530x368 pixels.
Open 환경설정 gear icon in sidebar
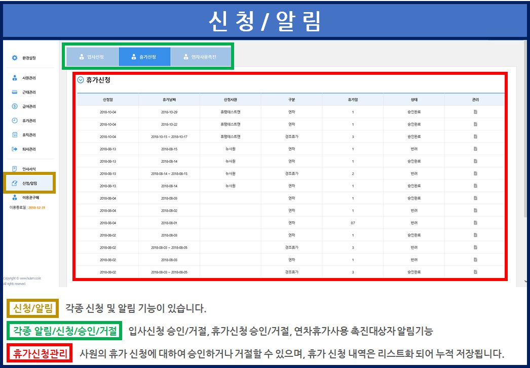pyautogui.click(x=15, y=58)
